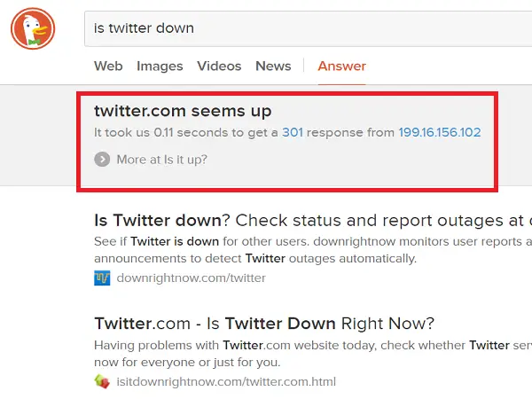Open the Videos tab
532x399 pixels.
[219, 66]
